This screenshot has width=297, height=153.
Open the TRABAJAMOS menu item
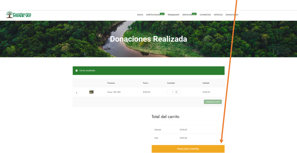pyautogui.click(x=173, y=15)
